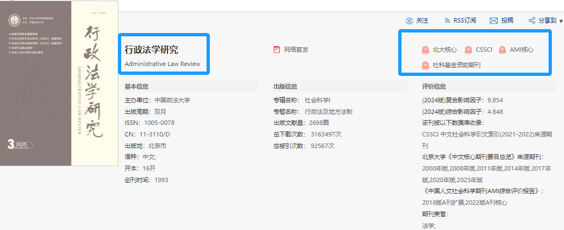Click the journal cover thumbnail
564x230 pixels.
click(59, 84)
